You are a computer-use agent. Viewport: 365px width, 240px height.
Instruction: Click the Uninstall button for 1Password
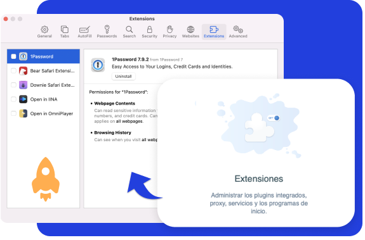click(x=123, y=77)
